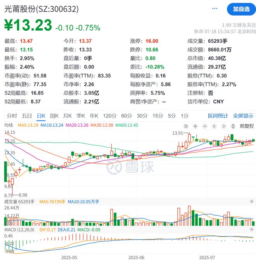Zoom out chart with minus icon
Image resolution: width=256 pixels, height=264 pixels.
pyautogui.click(x=205, y=126)
